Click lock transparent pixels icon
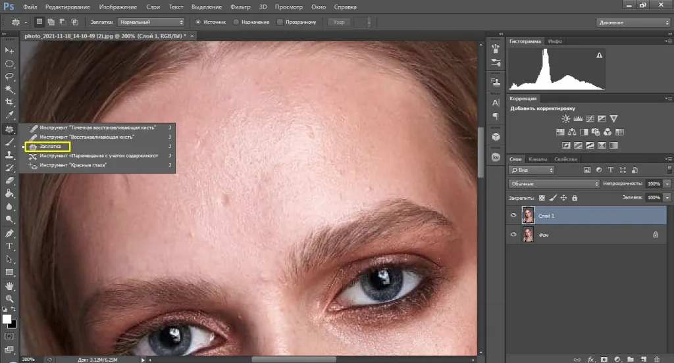 542,198
